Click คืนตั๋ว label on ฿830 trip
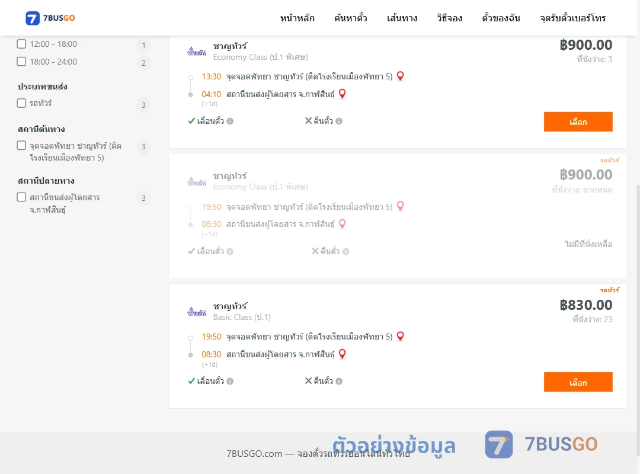 pos(324,381)
